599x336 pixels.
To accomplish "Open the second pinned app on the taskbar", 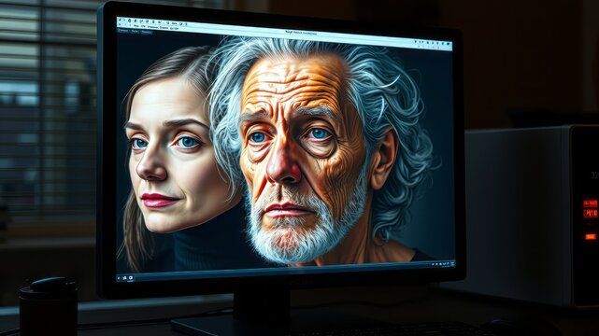I will 125,278.
